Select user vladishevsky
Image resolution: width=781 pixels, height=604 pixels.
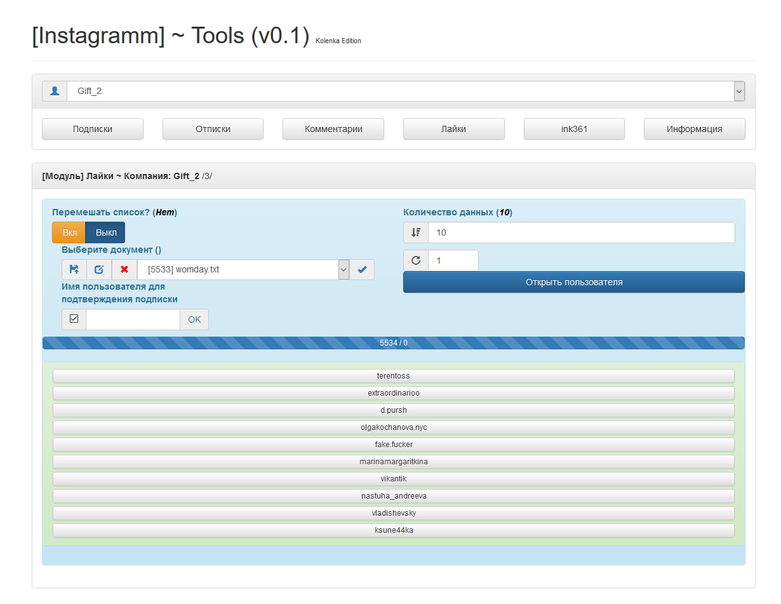click(x=394, y=513)
